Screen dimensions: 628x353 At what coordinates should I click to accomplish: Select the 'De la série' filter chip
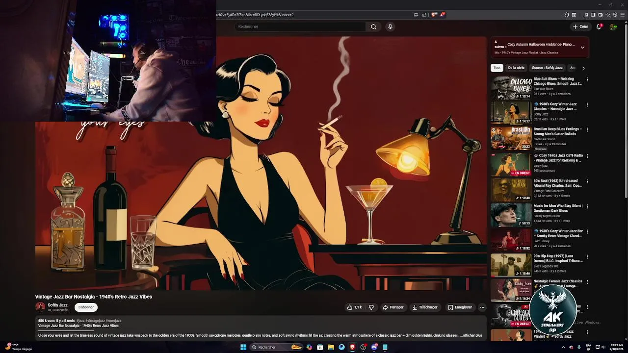pyautogui.click(x=516, y=68)
